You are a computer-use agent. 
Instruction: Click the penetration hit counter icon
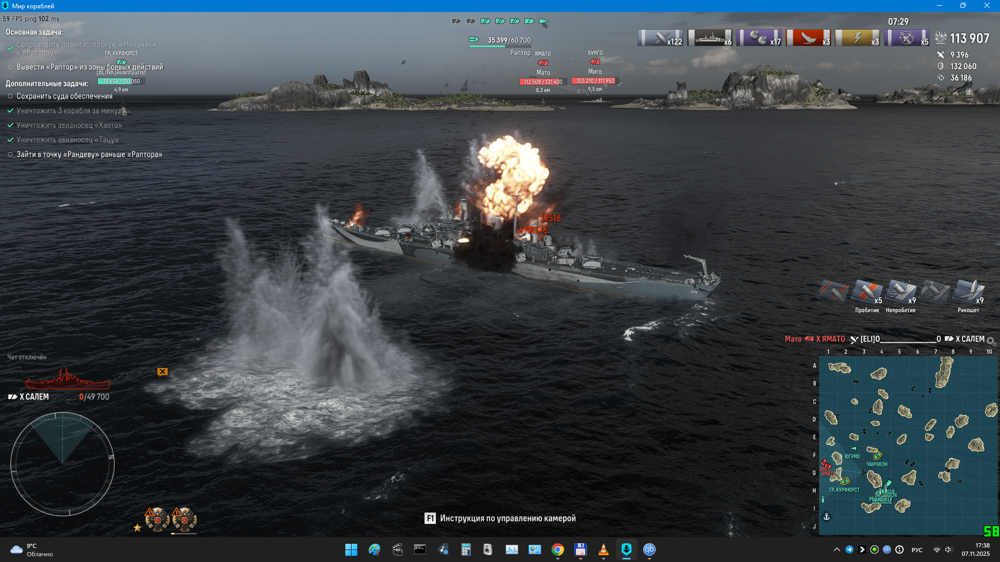point(867,292)
